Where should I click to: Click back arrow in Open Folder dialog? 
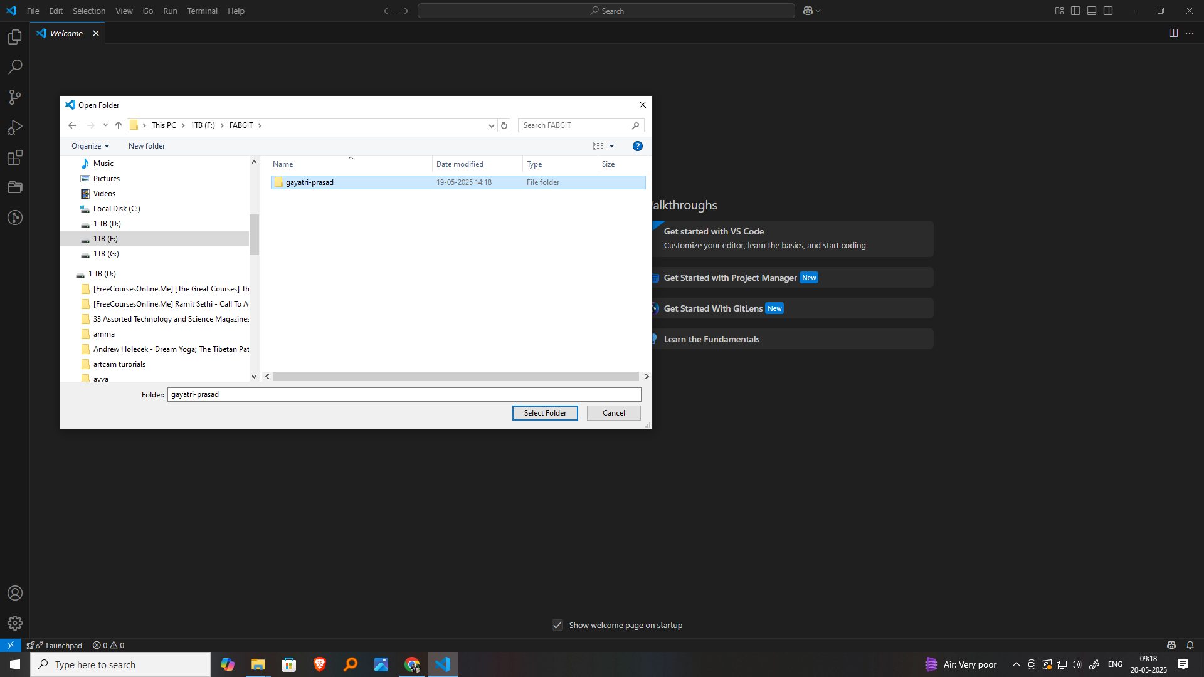tap(72, 125)
